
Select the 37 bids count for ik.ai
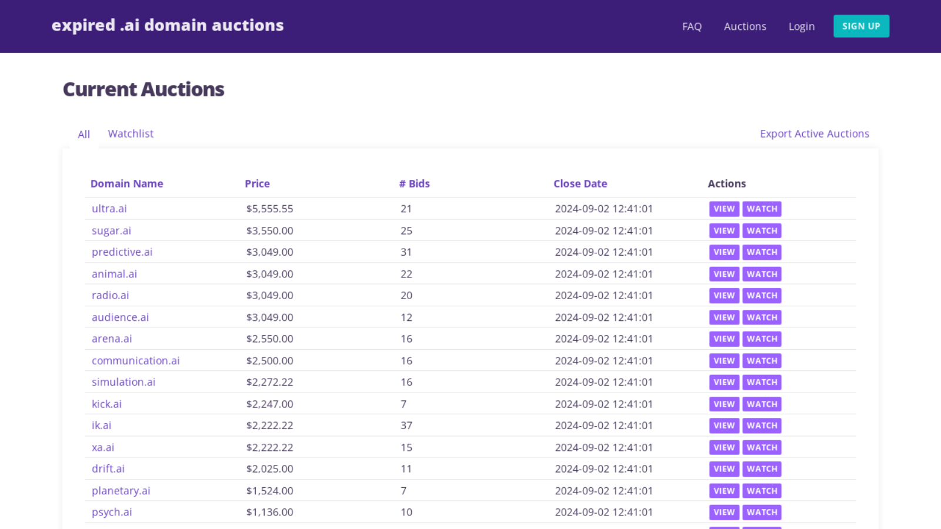coord(406,425)
